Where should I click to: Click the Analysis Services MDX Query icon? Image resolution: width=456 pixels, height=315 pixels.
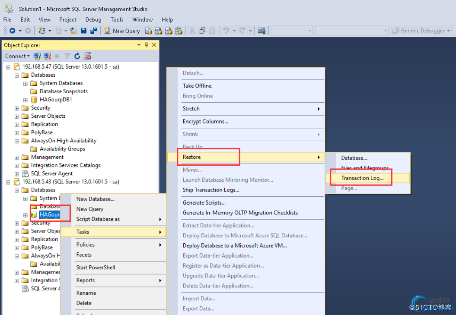tap(159, 31)
